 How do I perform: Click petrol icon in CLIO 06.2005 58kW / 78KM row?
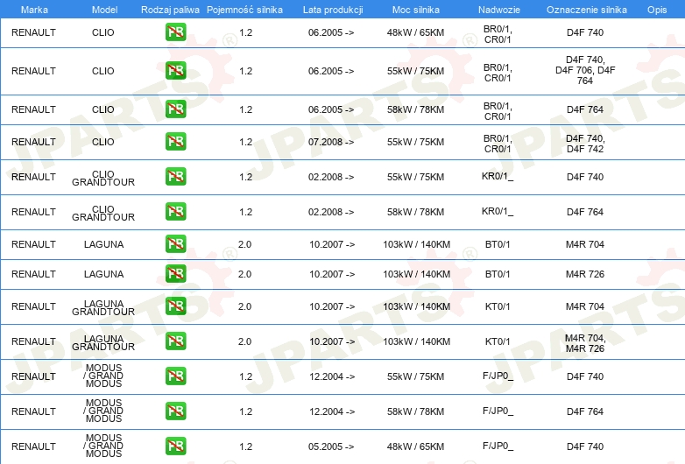tap(175, 109)
